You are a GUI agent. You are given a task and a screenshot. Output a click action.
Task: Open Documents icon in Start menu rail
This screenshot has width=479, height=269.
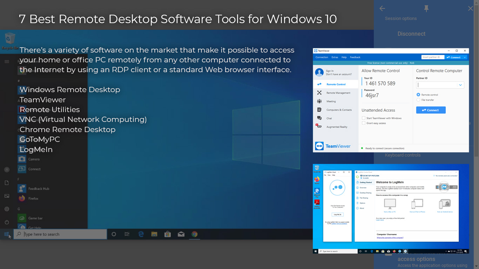[x=7, y=183]
